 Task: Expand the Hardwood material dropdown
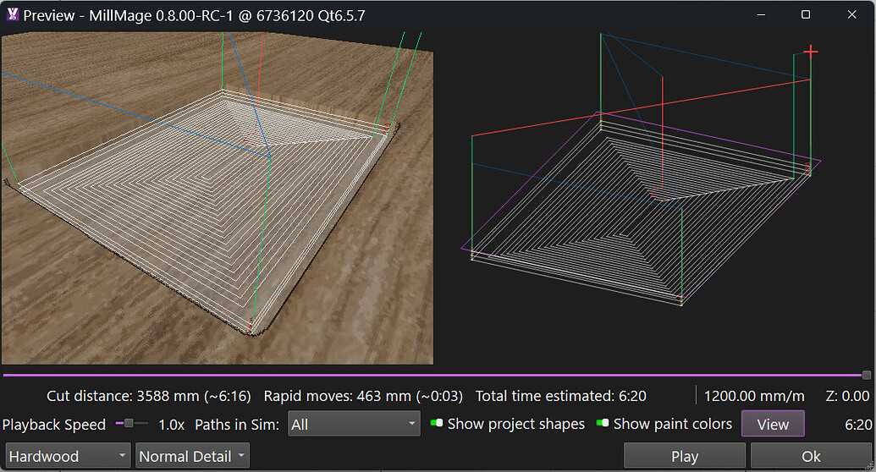coord(69,457)
